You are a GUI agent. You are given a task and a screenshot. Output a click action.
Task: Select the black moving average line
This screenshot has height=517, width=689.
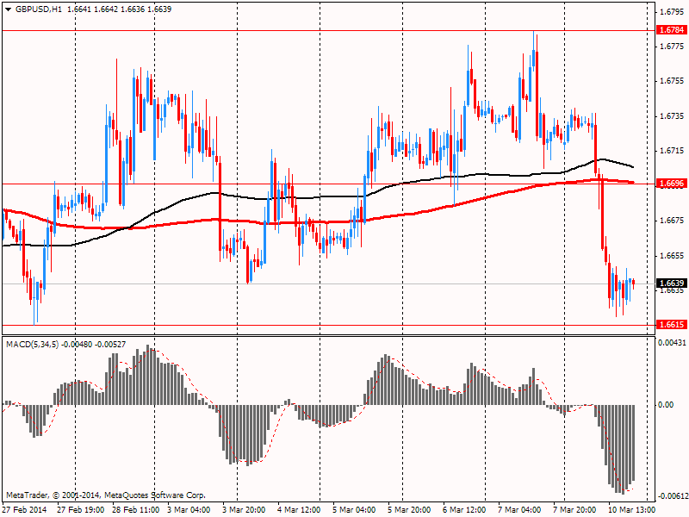click(x=318, y=197)
